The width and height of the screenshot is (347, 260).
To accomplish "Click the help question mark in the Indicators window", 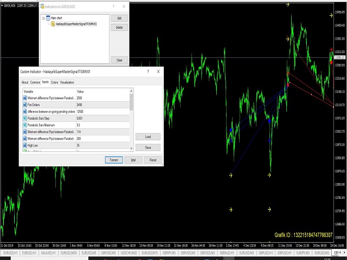I will coord(113,6).
